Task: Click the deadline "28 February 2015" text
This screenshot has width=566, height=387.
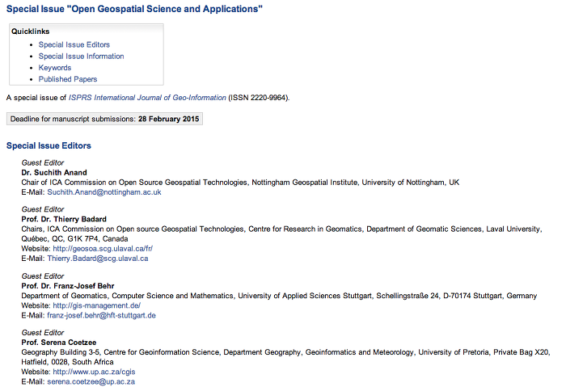Action: (168, 119)
